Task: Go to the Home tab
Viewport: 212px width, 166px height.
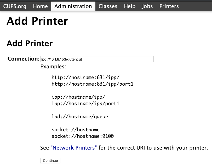Action: 41,6
